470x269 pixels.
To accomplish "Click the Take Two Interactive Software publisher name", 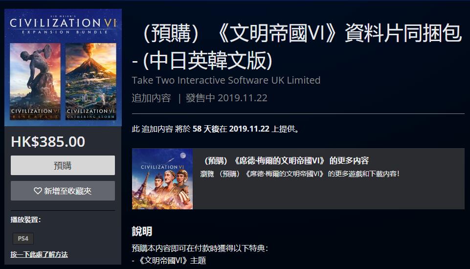I will [x=226, y=80].
